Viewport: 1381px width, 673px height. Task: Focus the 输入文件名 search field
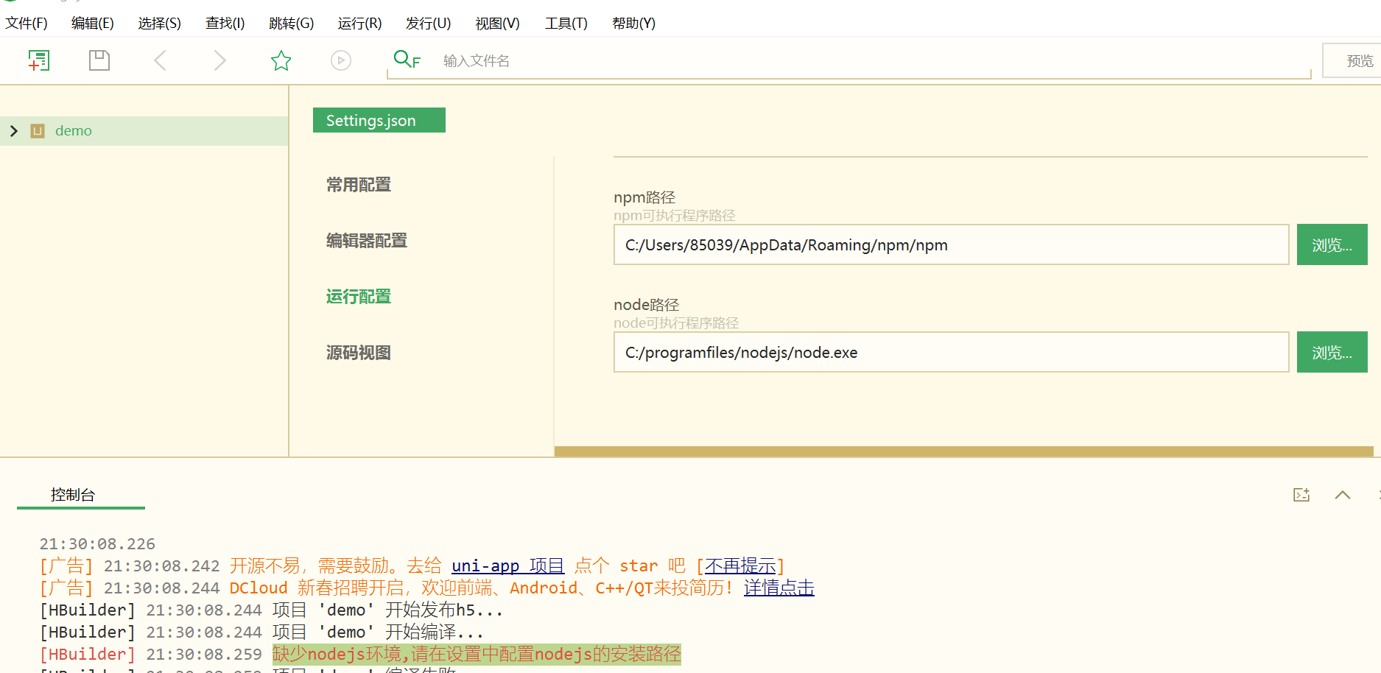[848, 60]
